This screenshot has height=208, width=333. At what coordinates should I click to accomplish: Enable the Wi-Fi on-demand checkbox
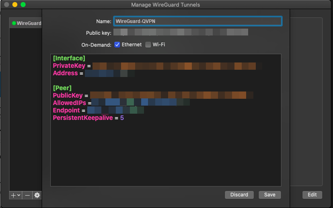pyautogui.click(x=148, y=44)
